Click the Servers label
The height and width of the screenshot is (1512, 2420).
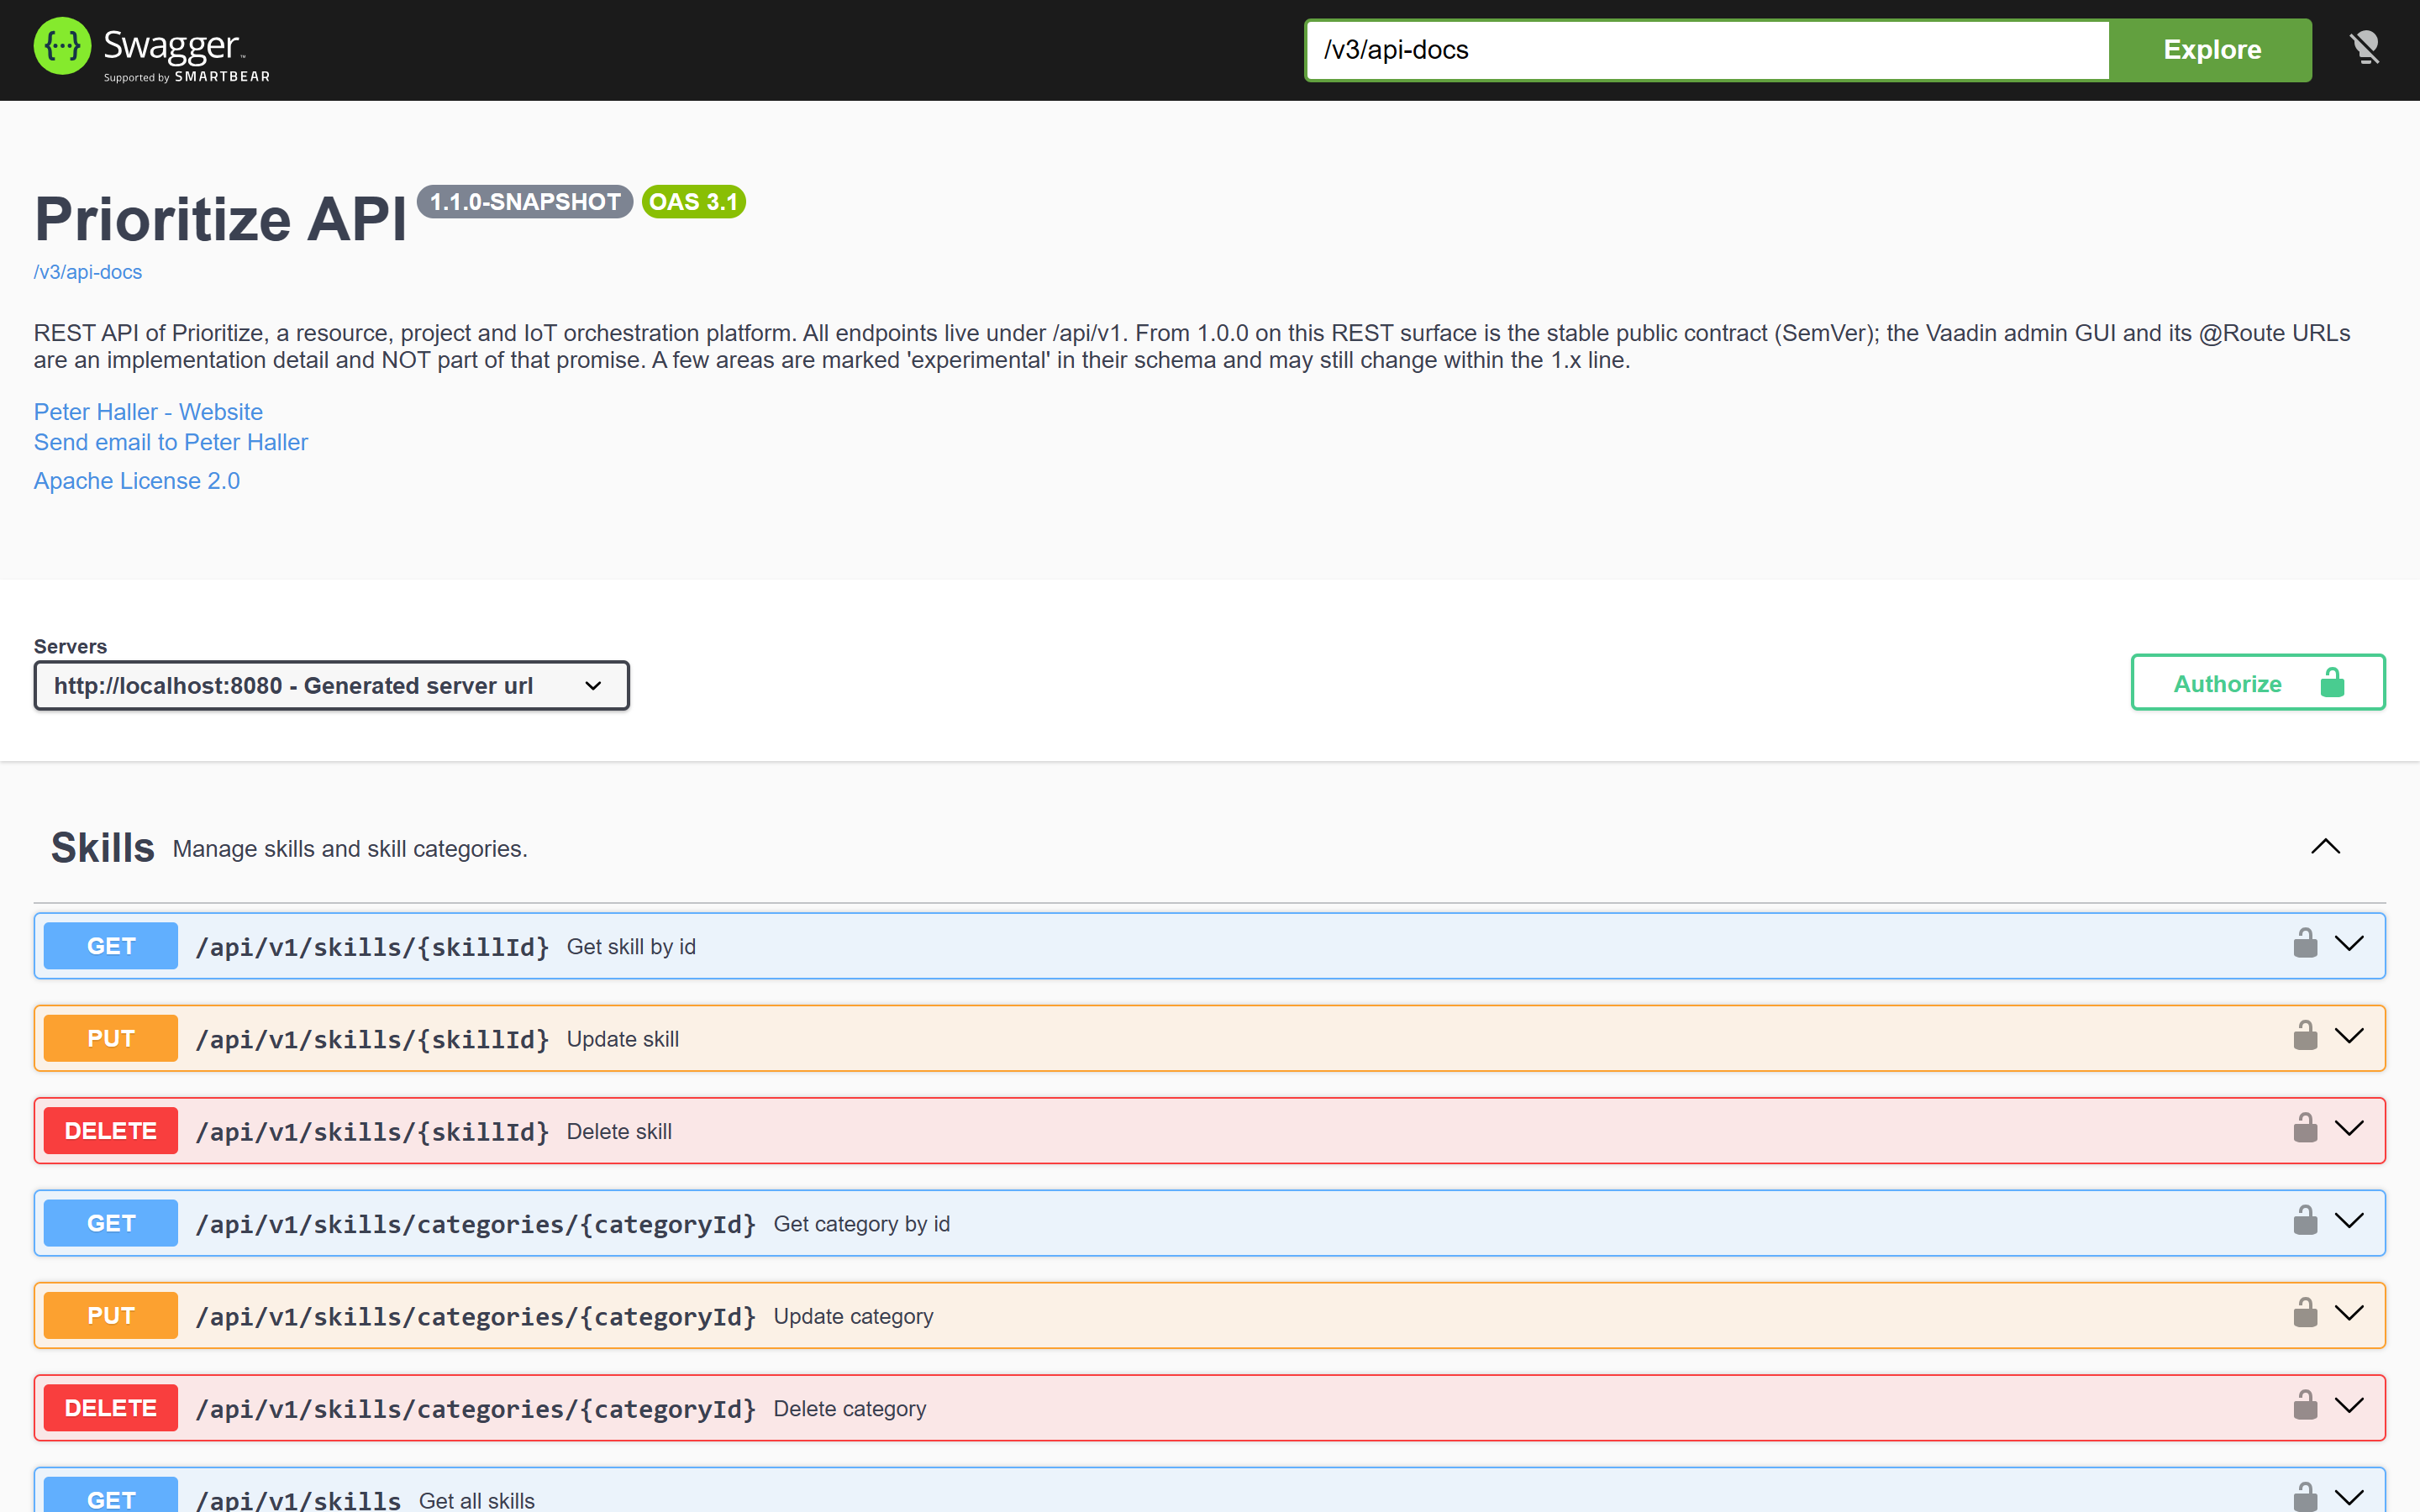70,646
